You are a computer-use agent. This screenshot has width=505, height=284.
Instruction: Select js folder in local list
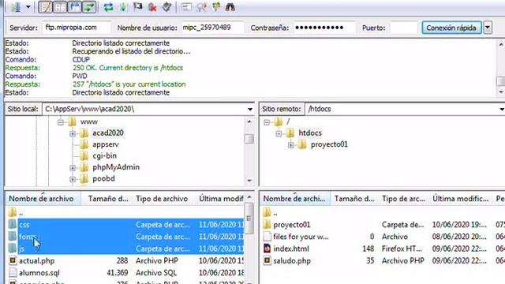pyautogui.click(x=125, y=249)
